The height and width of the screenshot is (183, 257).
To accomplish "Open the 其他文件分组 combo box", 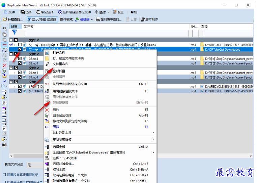I will click(x=35, y=165).
